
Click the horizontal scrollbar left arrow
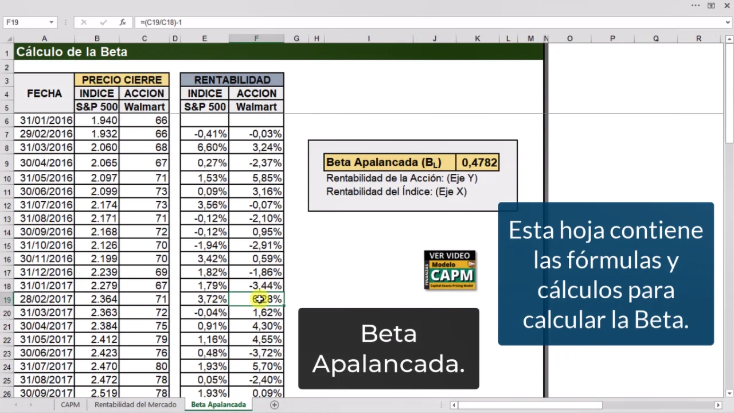(x=454, y=405)
